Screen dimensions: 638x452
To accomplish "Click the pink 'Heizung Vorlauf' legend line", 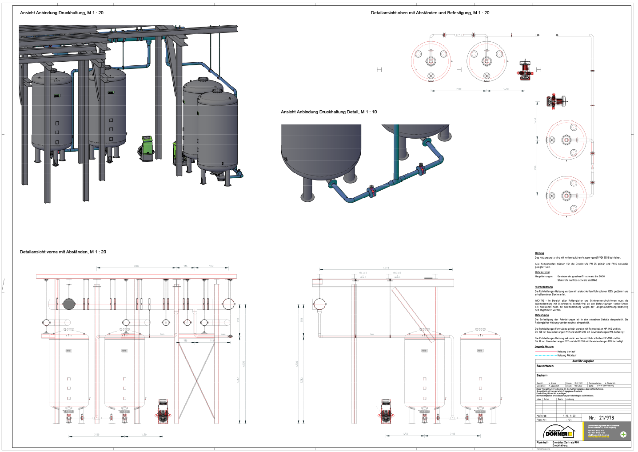I will [545, 352].
